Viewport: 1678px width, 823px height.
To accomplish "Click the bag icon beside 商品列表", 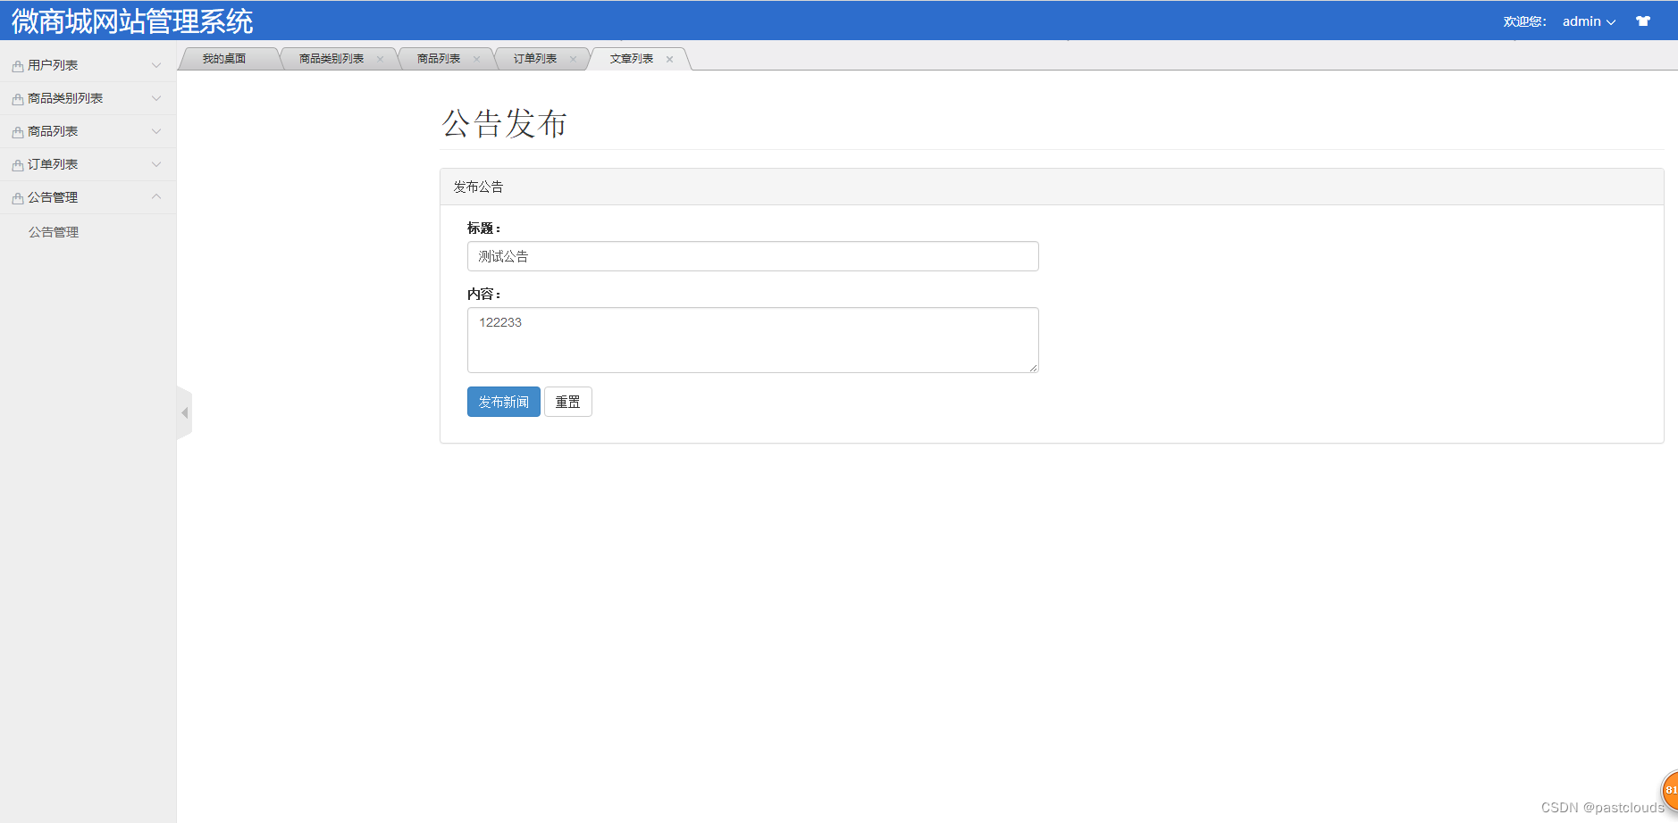I will pos(16,131).
